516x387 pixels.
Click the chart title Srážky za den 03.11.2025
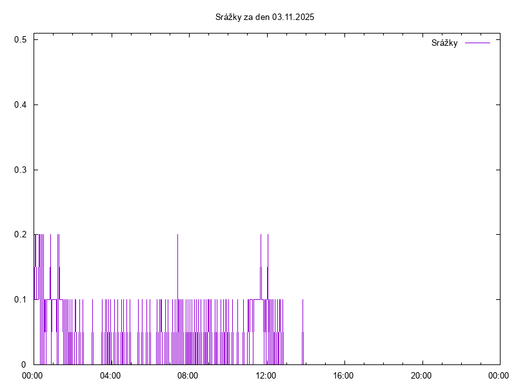(x=264, y=17)
